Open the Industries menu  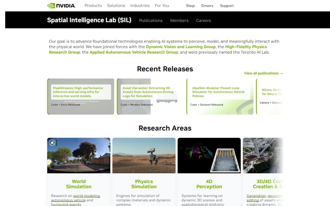point(140,5)
